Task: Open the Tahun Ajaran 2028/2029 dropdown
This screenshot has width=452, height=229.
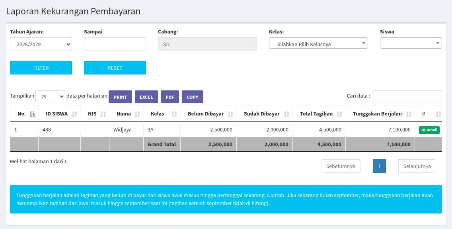Action: [41, 44]
